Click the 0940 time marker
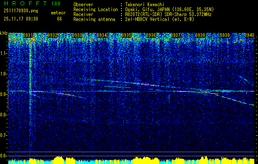The width and height of the screenshot is (258, 164). [x=249, y=35]
